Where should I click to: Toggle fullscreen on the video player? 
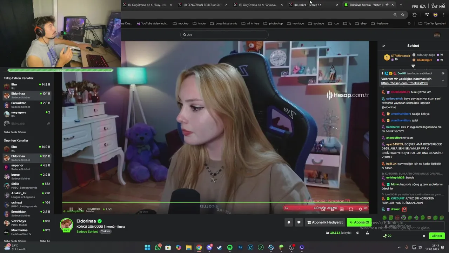351,209
